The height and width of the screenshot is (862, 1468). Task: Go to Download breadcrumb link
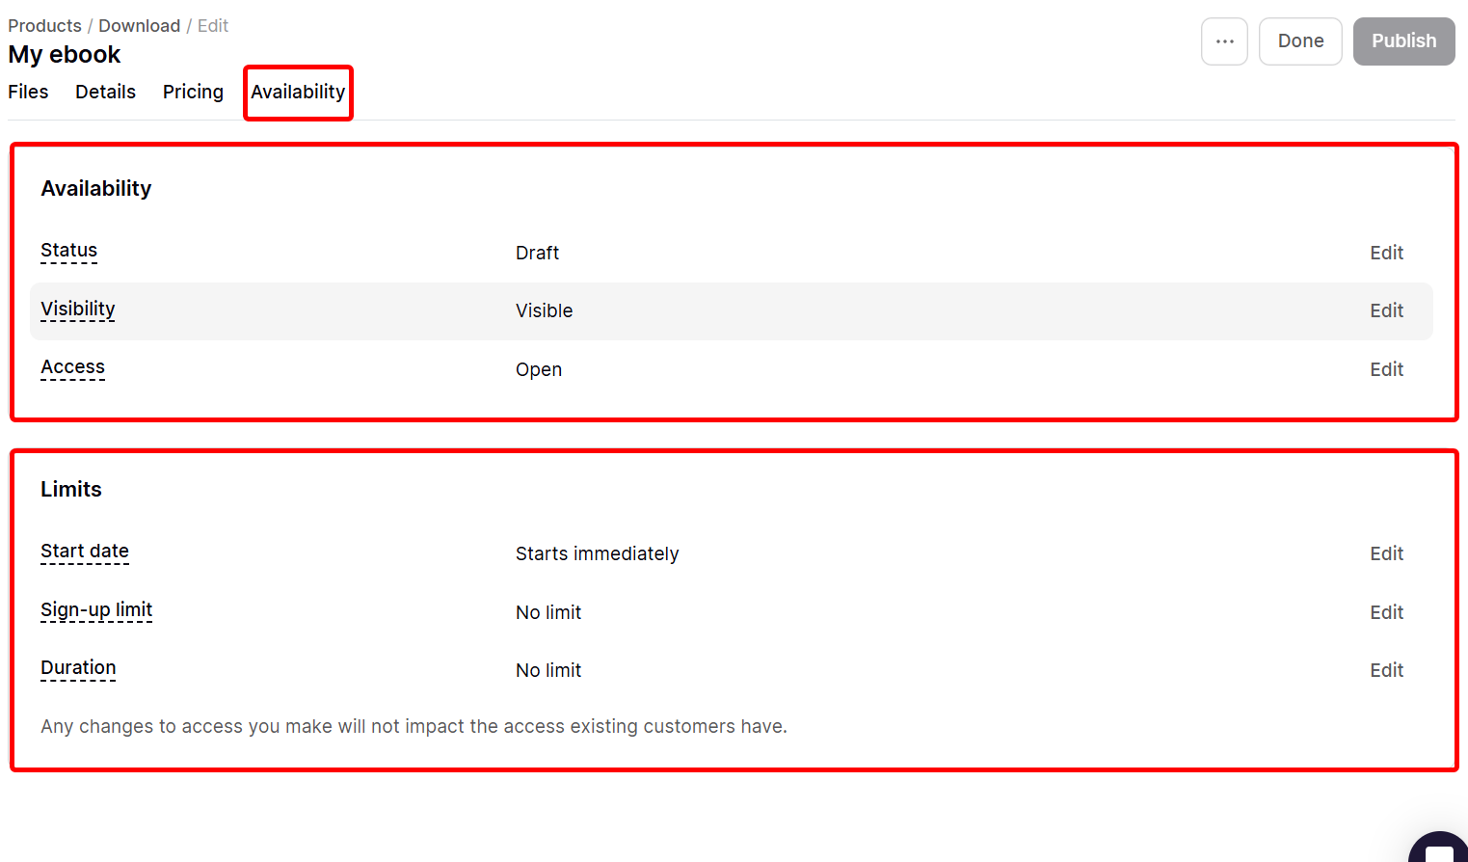pos(139,26)
